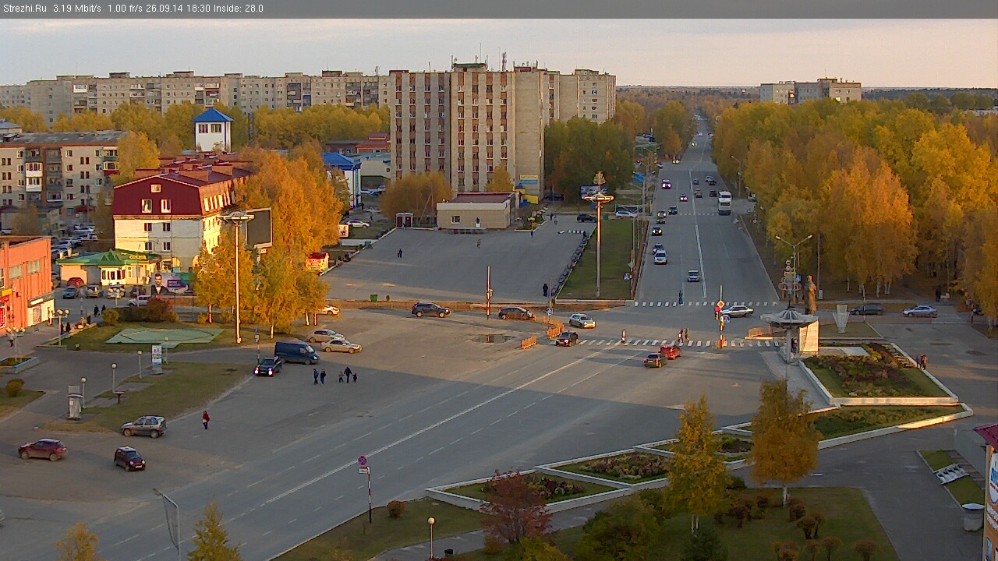Viewport: 998px width, 561px height.
Task: Click the 18:30 time stamp
Action: [198, 9]
